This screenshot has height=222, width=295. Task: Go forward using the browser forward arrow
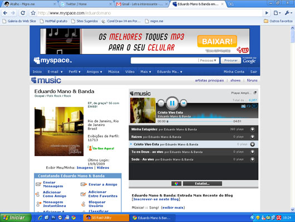(13, 13)
